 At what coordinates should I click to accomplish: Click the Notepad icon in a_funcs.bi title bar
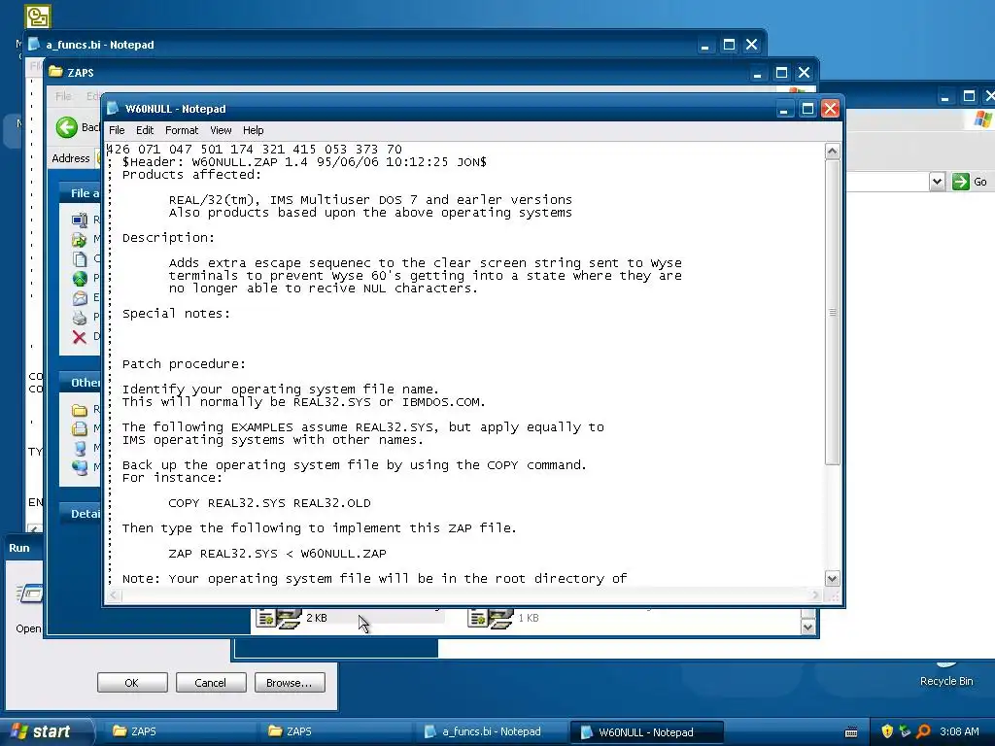pyautogui.click(x=34, y=45)
